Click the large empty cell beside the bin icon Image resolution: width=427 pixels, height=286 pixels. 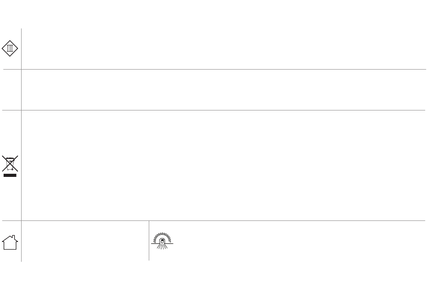coord(223,166)
